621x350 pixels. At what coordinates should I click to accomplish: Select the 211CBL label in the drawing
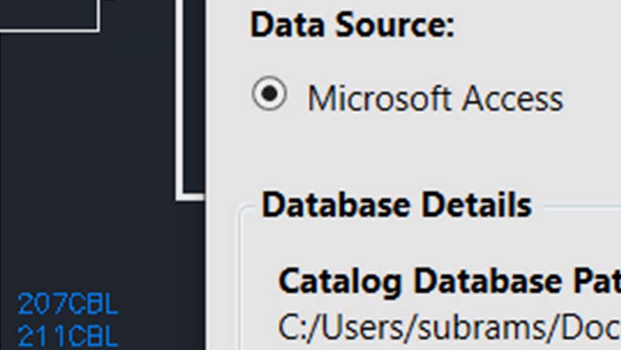[68, 337]
